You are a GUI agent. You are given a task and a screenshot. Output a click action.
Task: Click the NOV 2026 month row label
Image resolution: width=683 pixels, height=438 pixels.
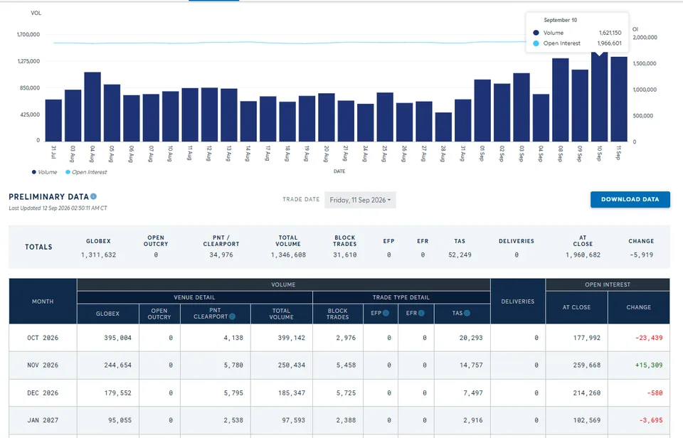coord(43,365)
